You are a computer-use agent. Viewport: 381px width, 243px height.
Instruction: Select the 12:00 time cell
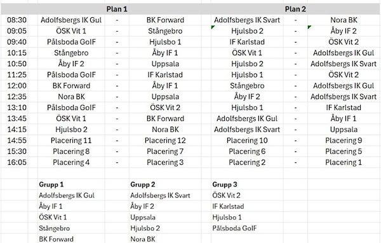tap(17, 86)
